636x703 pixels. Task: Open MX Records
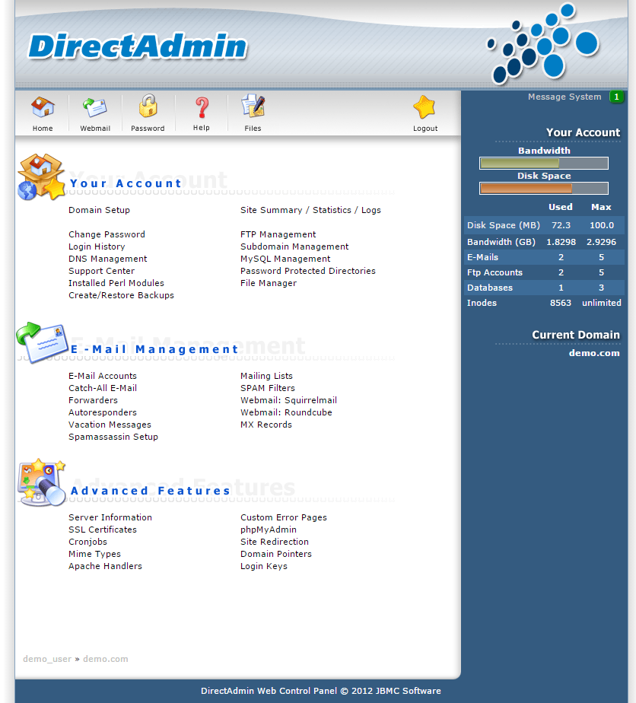266,424
